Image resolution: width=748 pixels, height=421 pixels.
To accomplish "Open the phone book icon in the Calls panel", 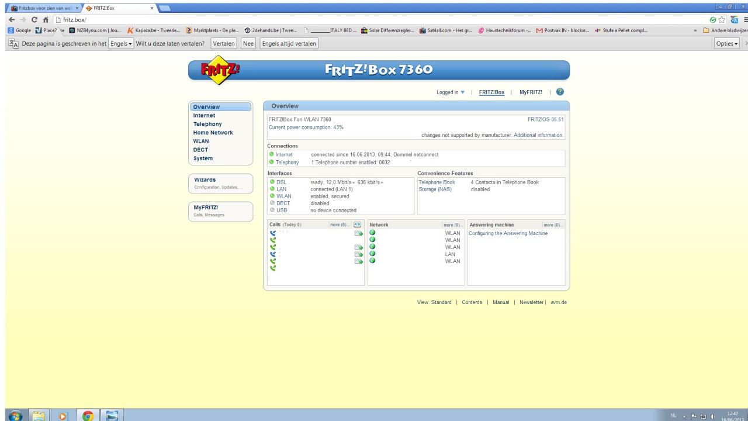I will pos(357,225).
